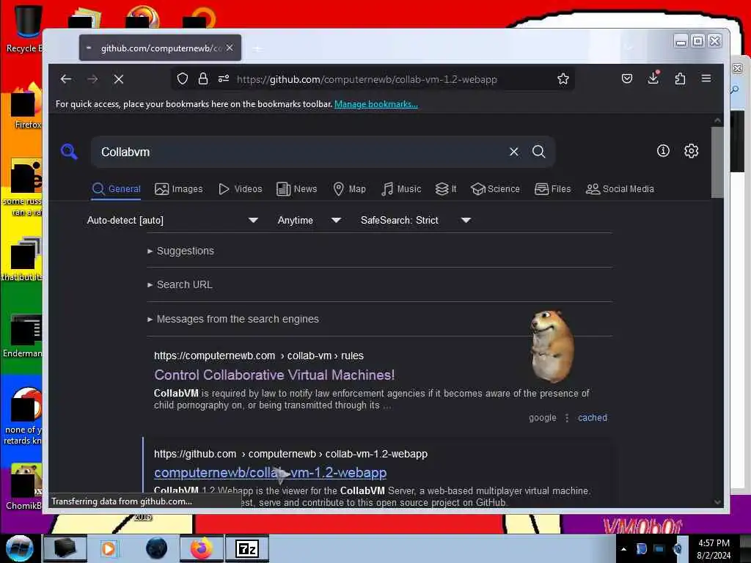Open a new tab with plus button
This screenshot has height=563, width=751.
[x=257, y=48]
